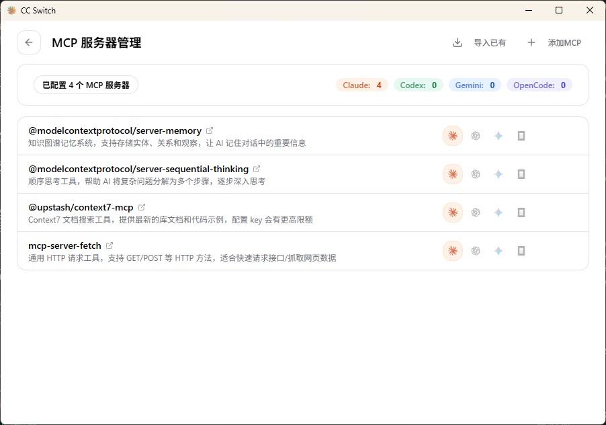Minimize the CC Switch window
Viewport: 606px width, 425px height.
coord(529,11)
